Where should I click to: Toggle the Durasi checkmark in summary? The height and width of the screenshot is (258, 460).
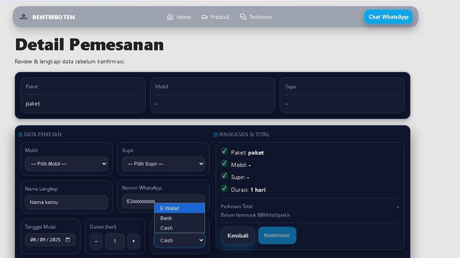[x=224, y=189]
